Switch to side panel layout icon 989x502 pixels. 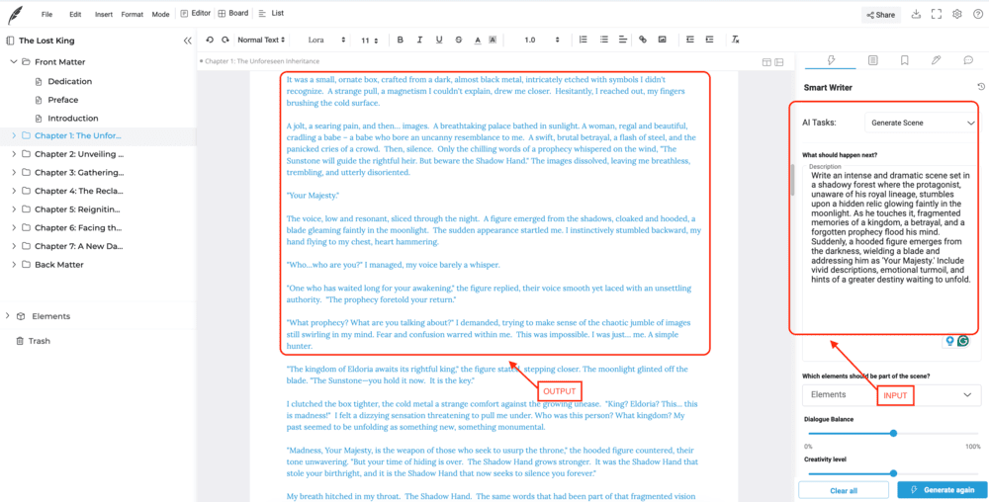pyautogui.click(x=779, y=61)
